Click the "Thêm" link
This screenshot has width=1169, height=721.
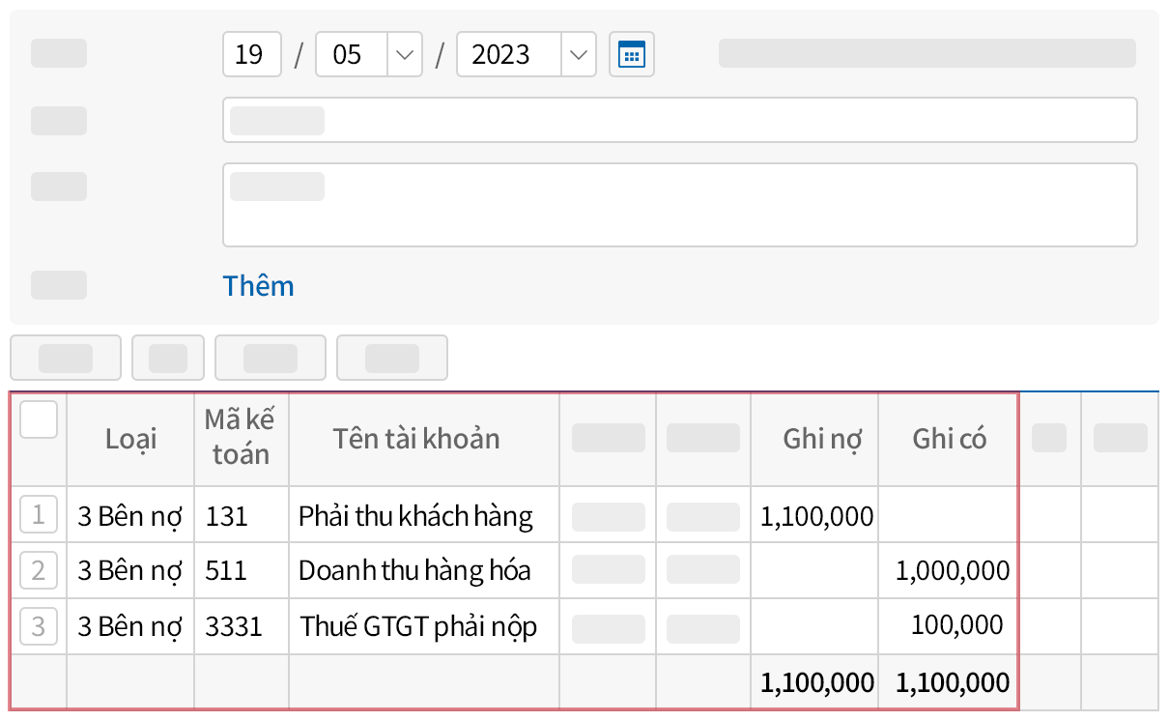pos(258,285)
